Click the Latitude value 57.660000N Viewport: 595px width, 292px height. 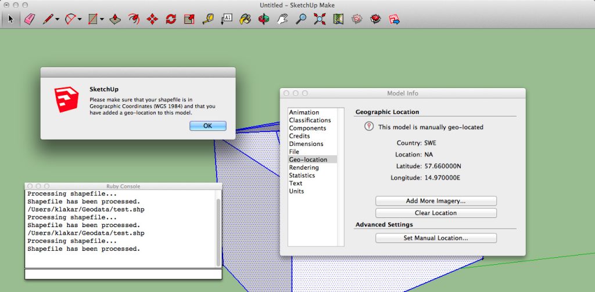point(442,166)
